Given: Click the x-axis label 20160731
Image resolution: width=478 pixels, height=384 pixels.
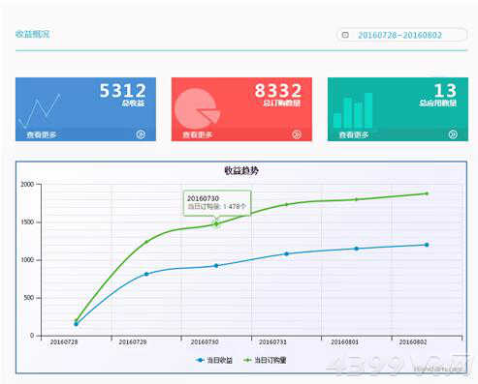Looking at the screenshot, I should click(272, 342).
